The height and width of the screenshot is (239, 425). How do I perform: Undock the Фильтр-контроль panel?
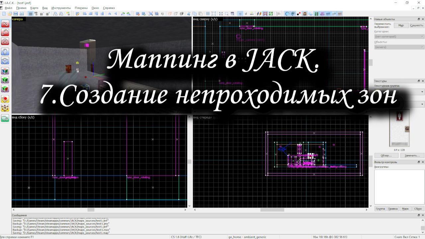click(x=418, y=162)
